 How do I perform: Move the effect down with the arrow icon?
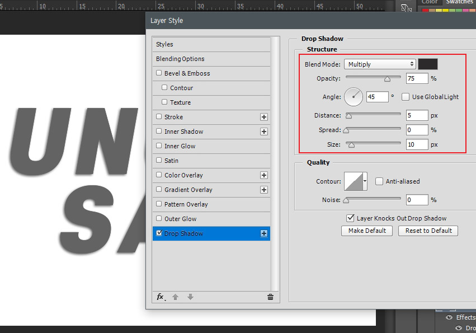pos(190,297)
